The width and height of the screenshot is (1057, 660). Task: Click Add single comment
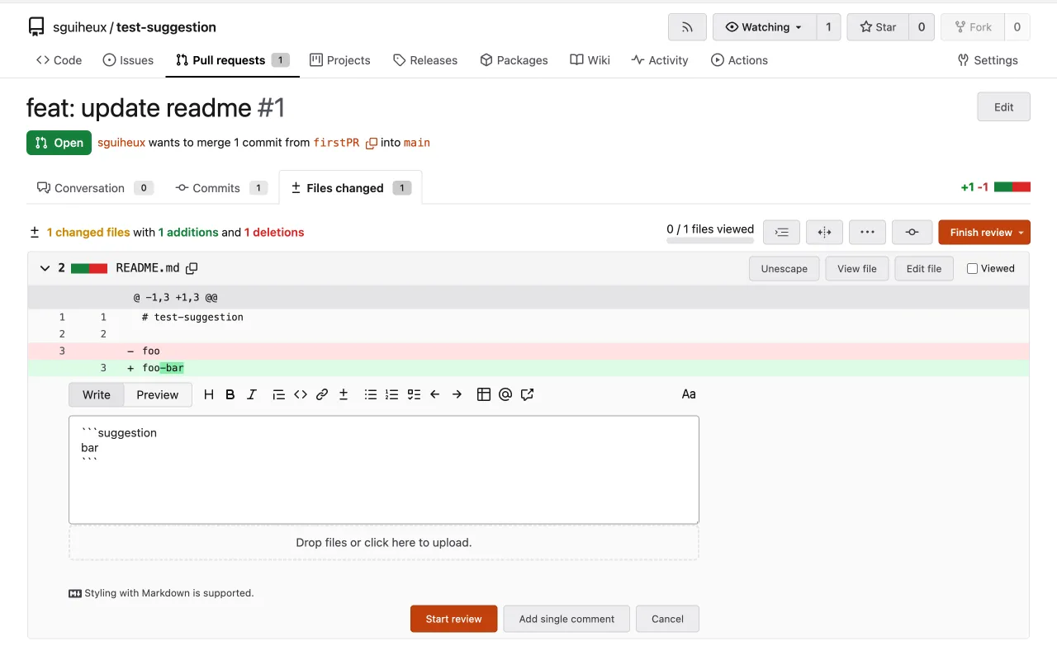566,619
